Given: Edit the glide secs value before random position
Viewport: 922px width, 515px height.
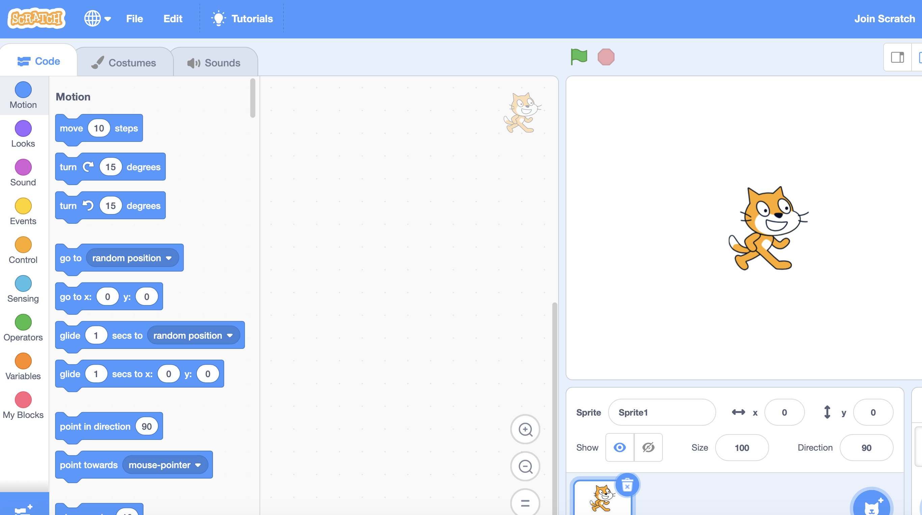Looking at the screenshot, I should [x=96, y=335].
